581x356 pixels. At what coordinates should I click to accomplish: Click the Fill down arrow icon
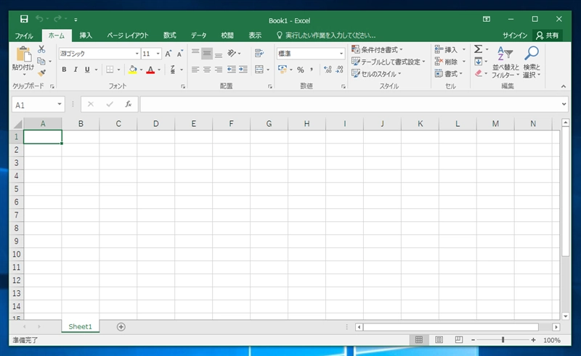[x=479, y=62]
